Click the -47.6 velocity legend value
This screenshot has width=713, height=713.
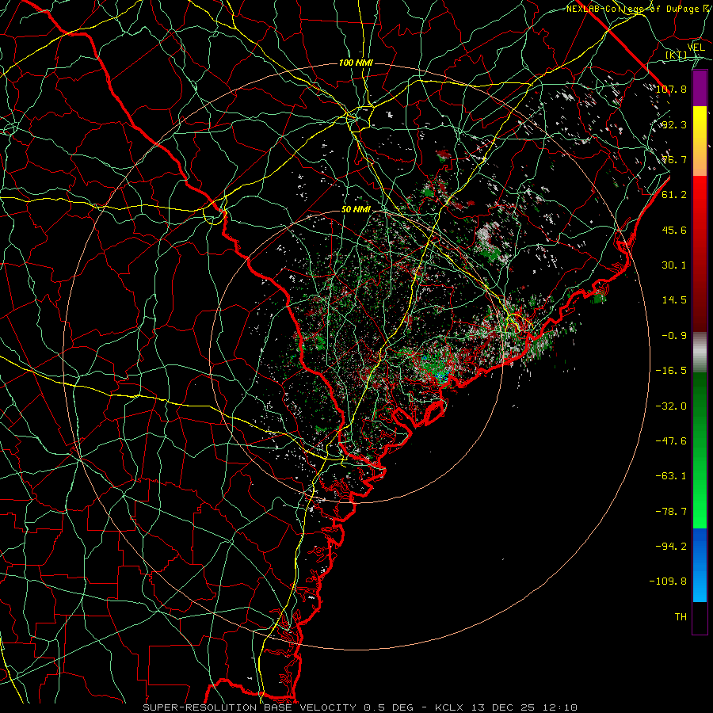(671, 441)
